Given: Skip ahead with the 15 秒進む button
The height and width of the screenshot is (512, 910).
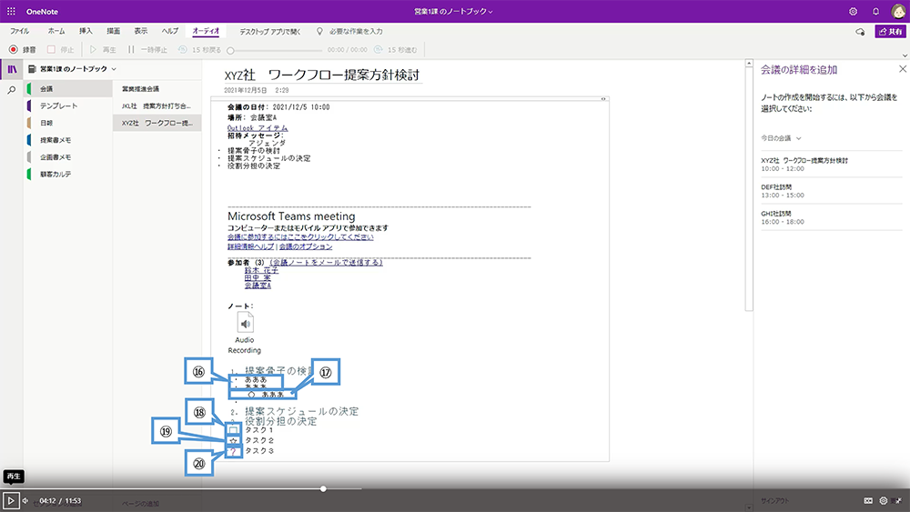Looking at the screenshot, I should point(395,50).
